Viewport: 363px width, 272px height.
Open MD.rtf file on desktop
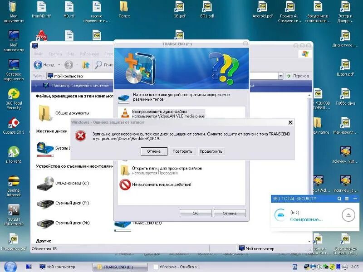[x=69, y=10]
